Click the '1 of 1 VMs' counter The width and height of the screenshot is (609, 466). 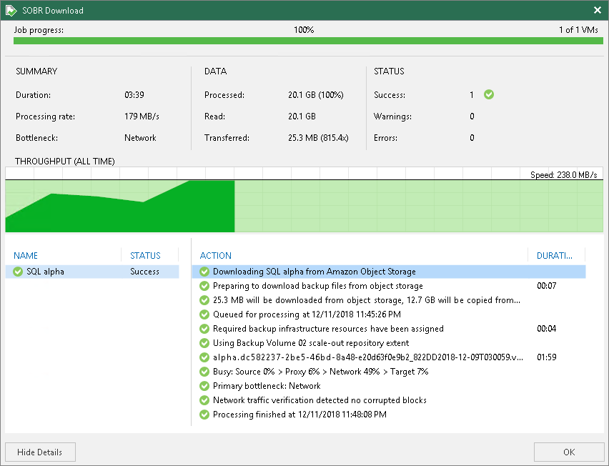578,30
